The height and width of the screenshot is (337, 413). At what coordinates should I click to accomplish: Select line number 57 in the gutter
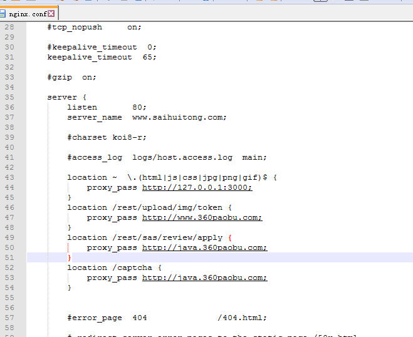[9, 318]
